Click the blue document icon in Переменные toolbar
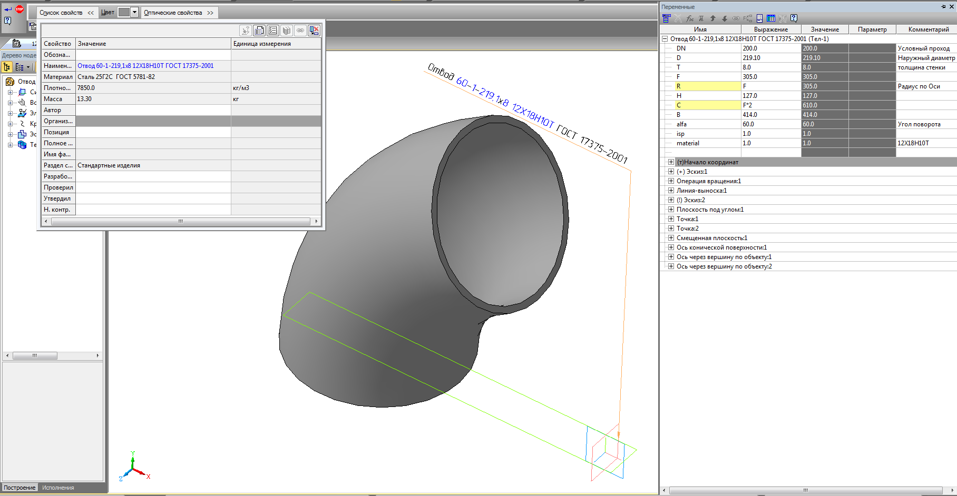The height and width of the screenshot is (496, 957). point(759,18)
